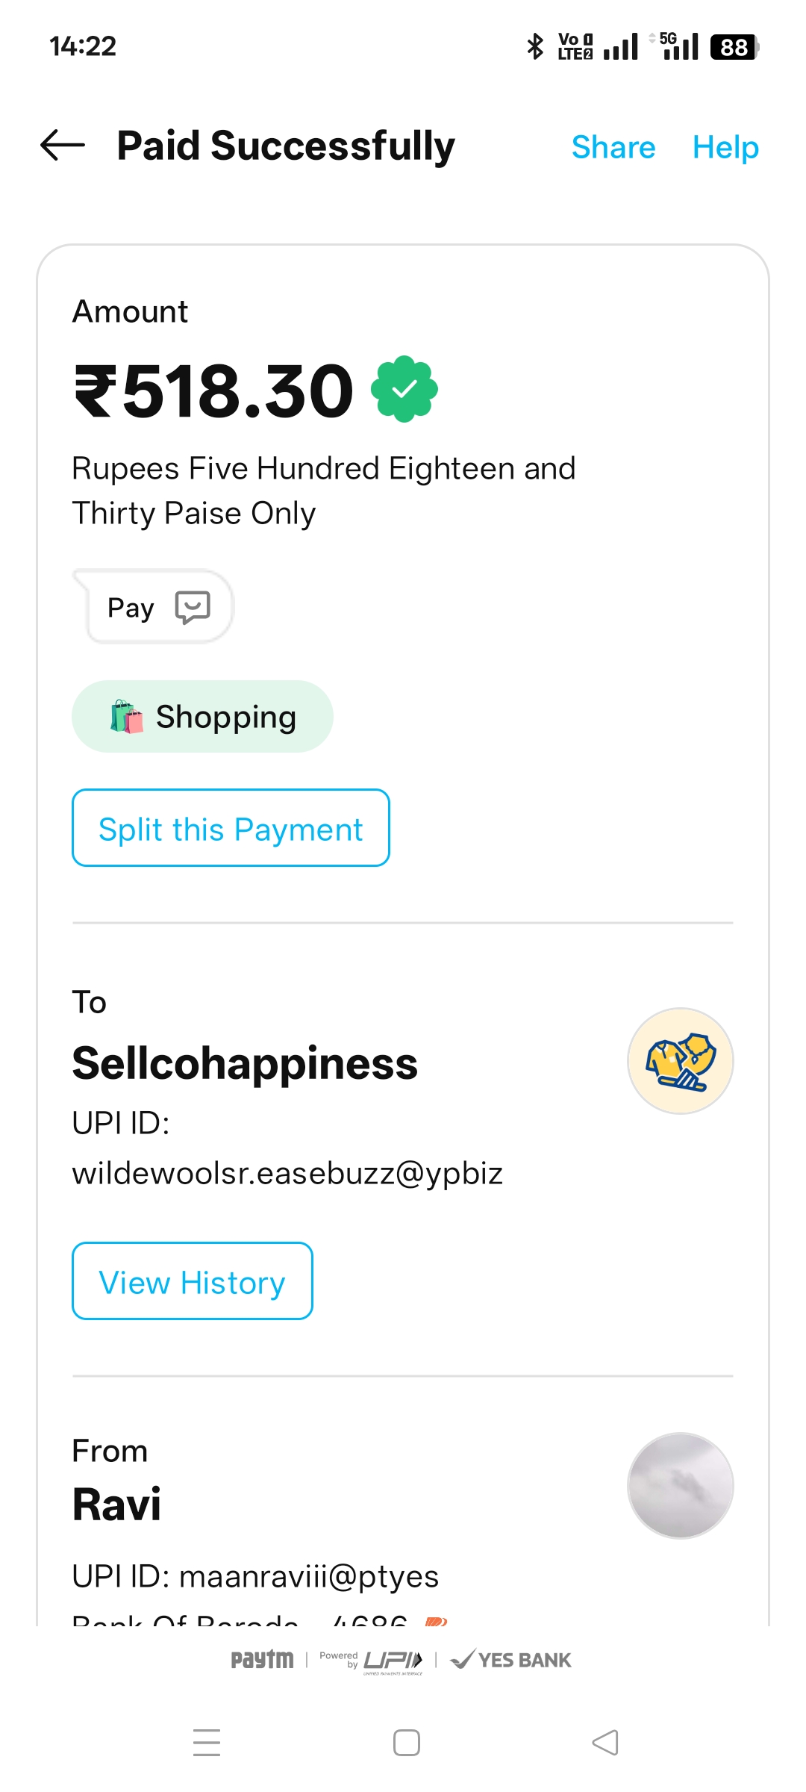Tap the Shopping category tag

[x=202, y=717]
